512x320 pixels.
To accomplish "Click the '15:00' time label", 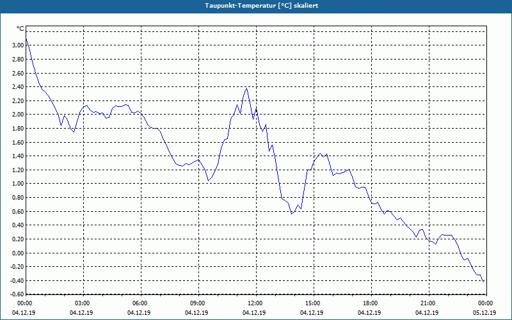I will point(313,303).
